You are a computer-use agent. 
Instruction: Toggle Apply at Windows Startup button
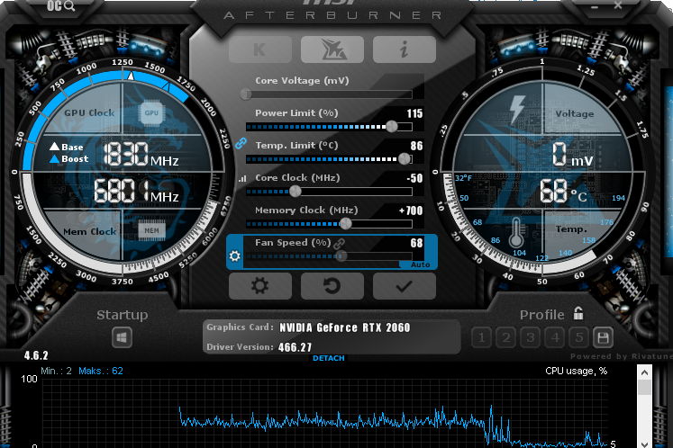(122, 337)
